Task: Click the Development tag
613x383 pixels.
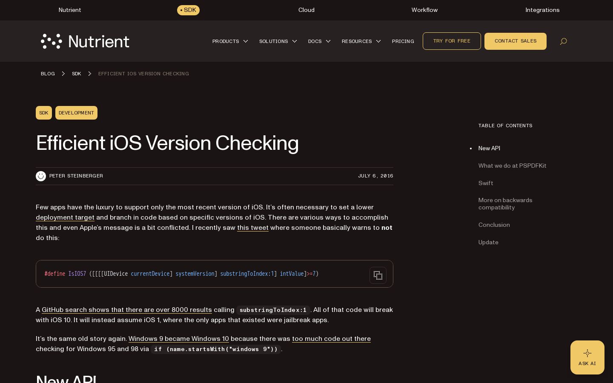Action: point(76,113)
